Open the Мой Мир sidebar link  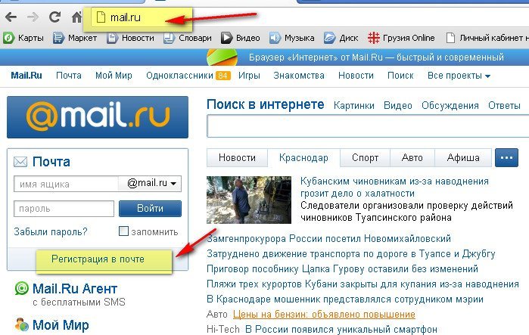click(x=61, y=325)
